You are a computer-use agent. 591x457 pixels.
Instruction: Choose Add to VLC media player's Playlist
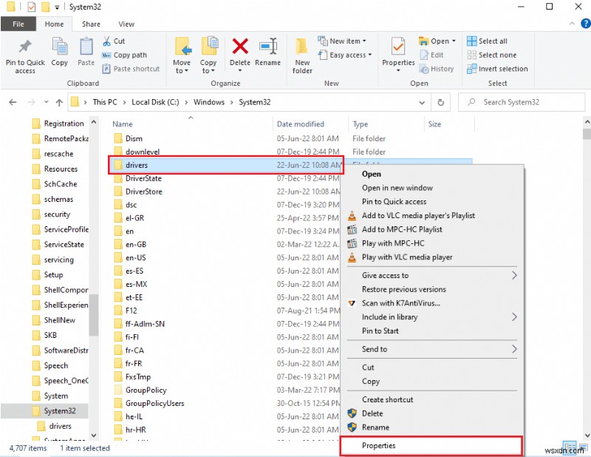[431, 215]
